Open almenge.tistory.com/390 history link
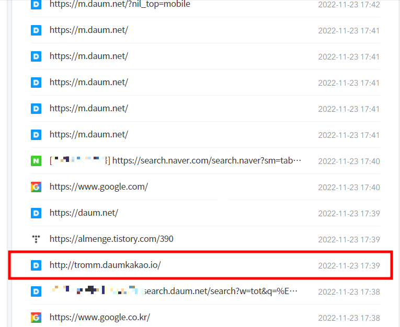This screenshot has height=327, width=400. coord(111,239)
